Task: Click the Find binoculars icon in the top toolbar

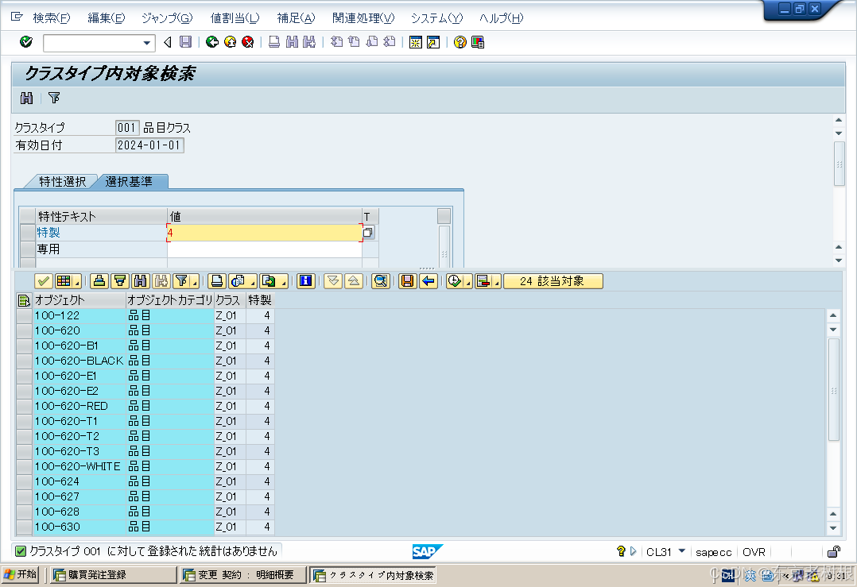Action: tap(293, 42)
